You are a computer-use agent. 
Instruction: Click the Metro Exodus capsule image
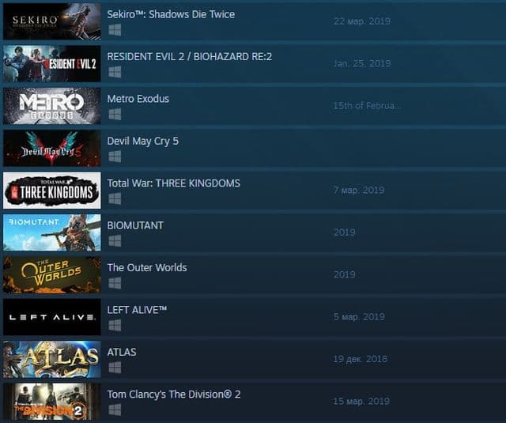click(52, 106)
